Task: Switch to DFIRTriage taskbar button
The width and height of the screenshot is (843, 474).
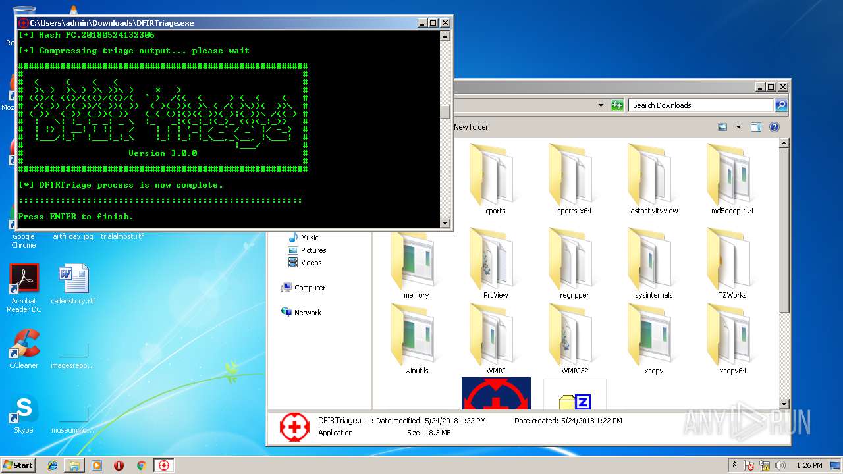Action: [164, 465]
